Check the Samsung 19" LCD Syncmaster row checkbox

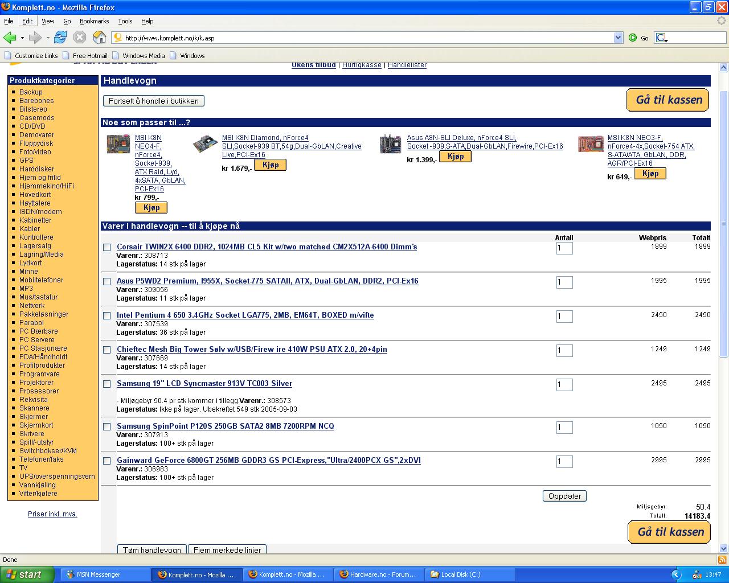[x=107, y=384]
